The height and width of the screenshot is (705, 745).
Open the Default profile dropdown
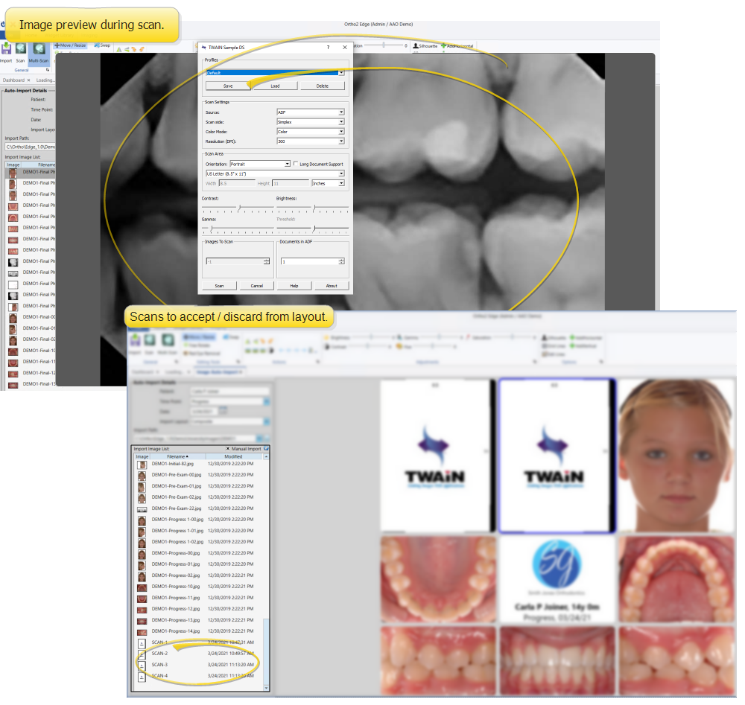[341, 72]
